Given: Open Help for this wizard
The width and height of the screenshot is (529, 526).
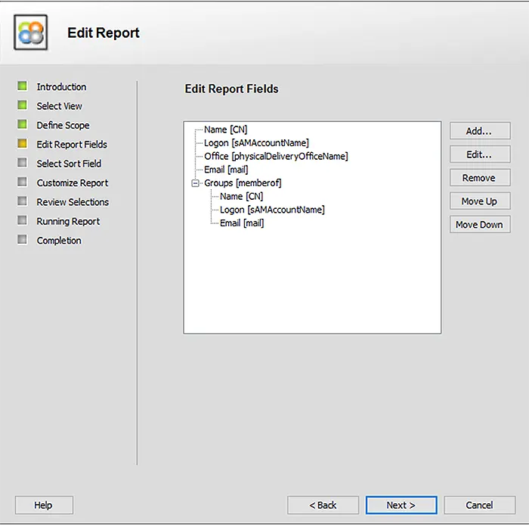Looking at the screenshot, I should pos(44,506).
